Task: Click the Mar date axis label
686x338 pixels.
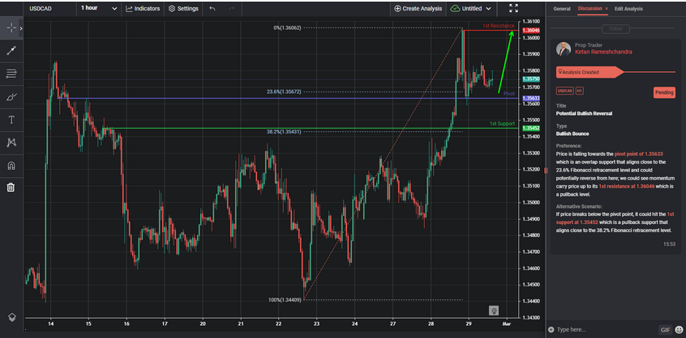Action: 507,324
